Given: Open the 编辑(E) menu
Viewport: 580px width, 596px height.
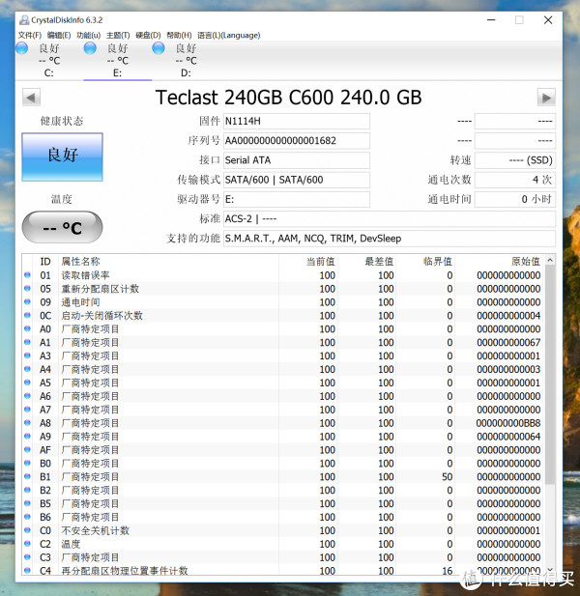Looking at the screenshot, I should pos(59,35).
